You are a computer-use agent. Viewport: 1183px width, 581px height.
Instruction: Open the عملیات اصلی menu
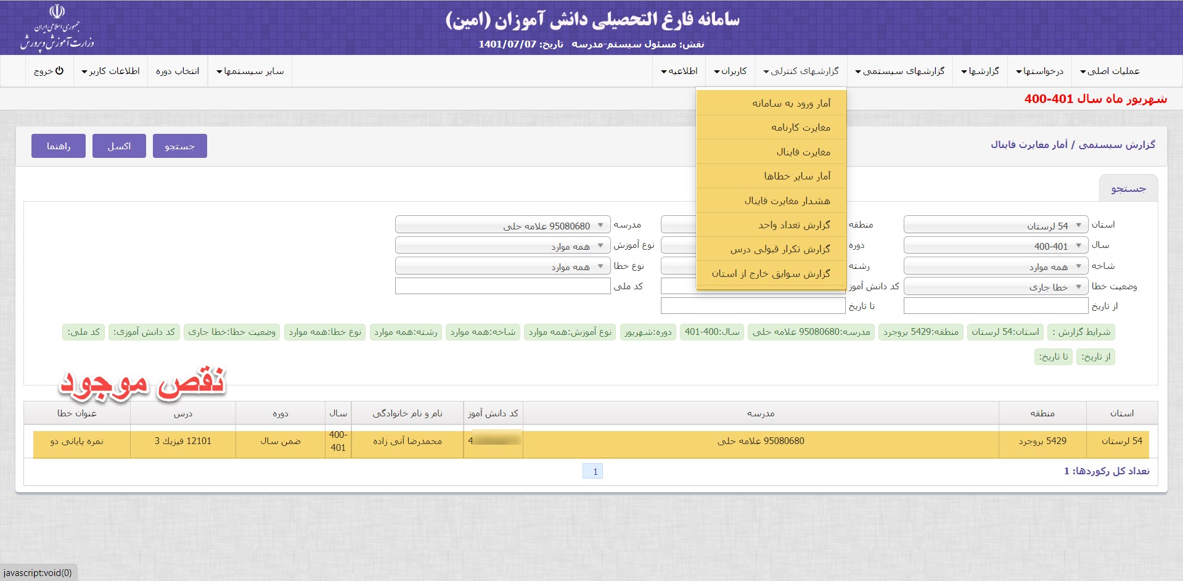pos(1110,72)
